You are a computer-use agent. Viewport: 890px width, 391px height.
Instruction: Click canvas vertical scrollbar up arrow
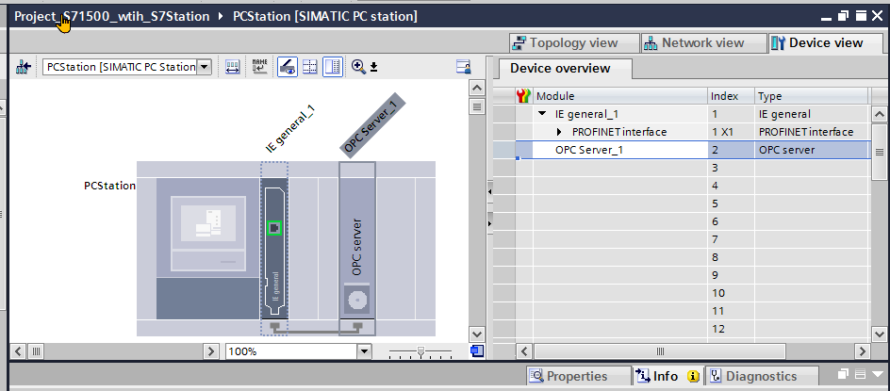[477, 88]
